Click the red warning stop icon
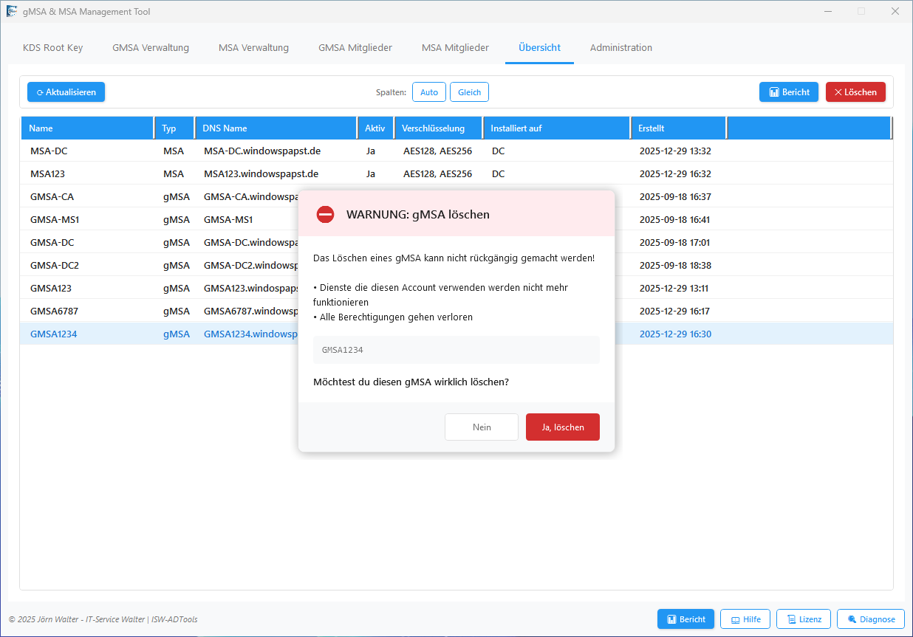Viewport: 913px width, 637px height. point(325,214)
